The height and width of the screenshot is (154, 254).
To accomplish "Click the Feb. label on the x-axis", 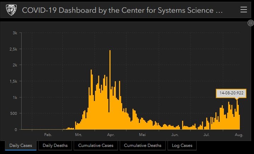I will pos(48,135).
